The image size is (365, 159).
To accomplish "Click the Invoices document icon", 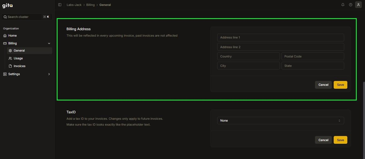I will click(10, 66).
